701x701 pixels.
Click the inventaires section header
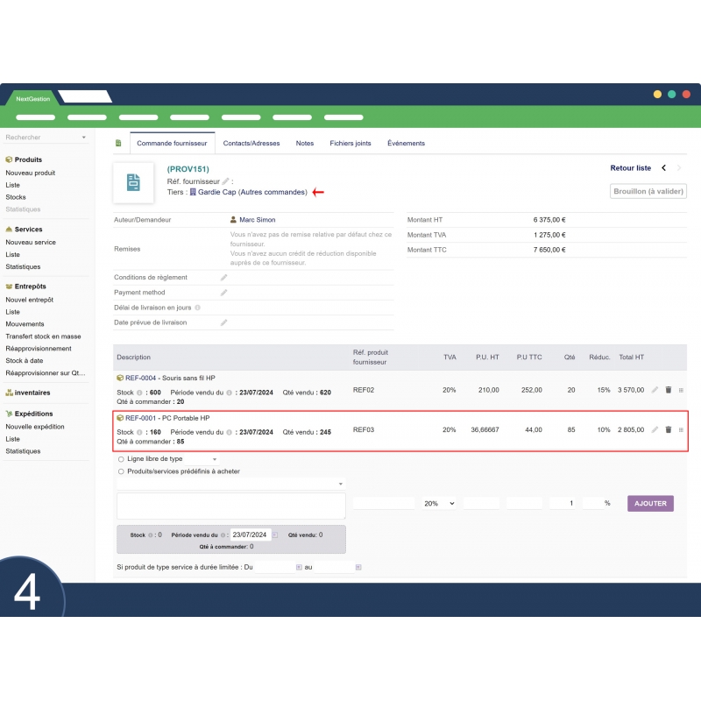click(x=32, y=393)
